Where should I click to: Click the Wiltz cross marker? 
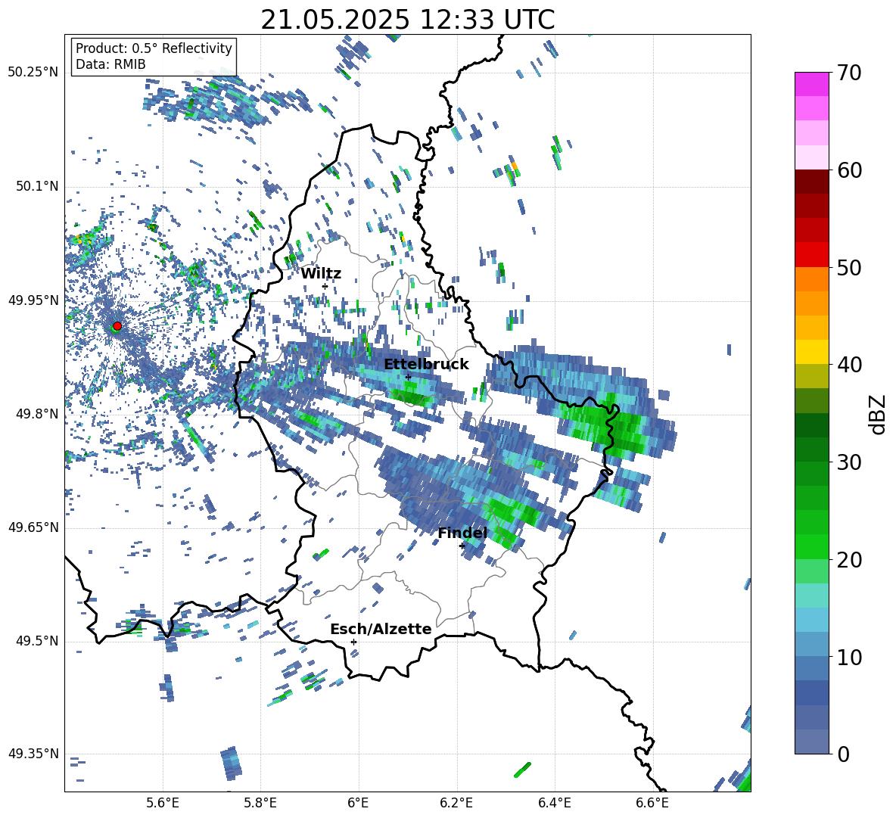(x=325, y=286)
